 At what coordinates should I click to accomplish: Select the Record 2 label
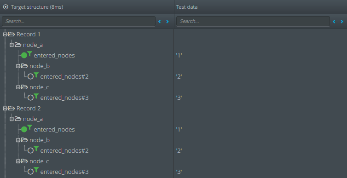coord(29,109)
